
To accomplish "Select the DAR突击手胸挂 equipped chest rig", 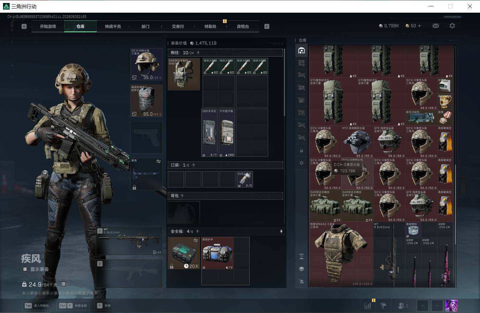I will [x=184, y=74].
